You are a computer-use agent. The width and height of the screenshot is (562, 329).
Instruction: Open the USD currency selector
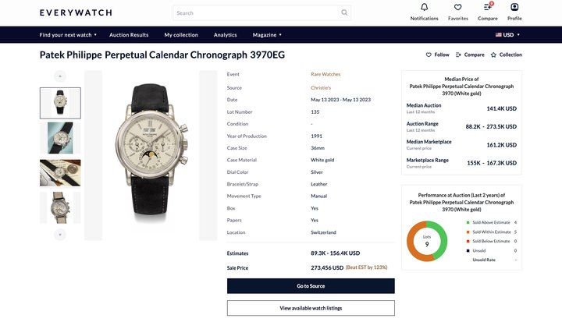point(507,35)
